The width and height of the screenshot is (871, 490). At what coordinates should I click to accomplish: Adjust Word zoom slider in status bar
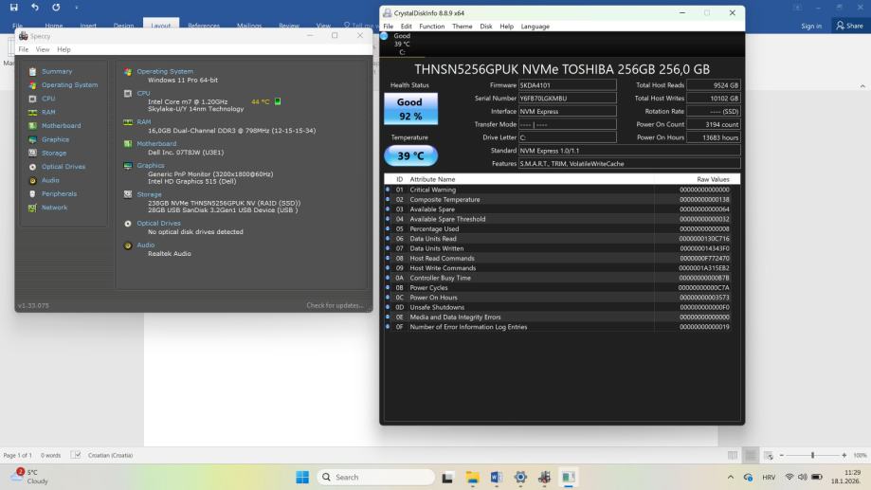pyautogui.click(x=812, y=455)
